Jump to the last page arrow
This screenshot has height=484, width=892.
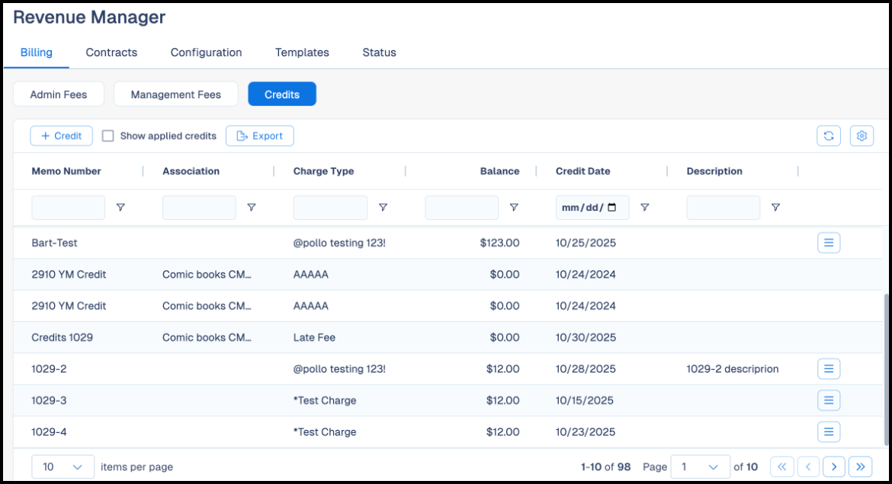860,466
